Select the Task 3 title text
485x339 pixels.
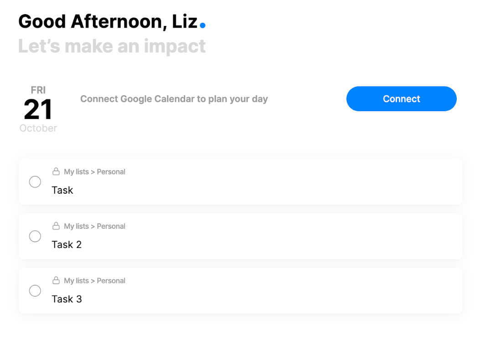pos(67,299)
